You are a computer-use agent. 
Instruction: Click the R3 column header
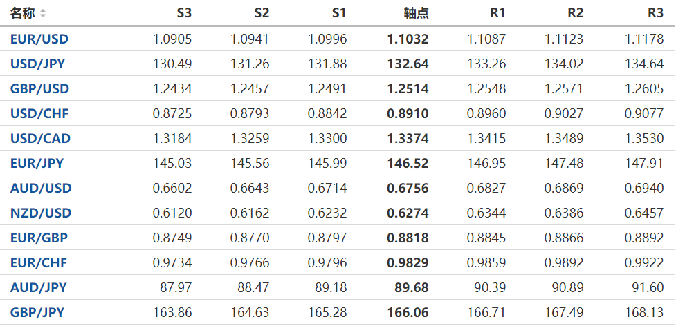(655, 14)
